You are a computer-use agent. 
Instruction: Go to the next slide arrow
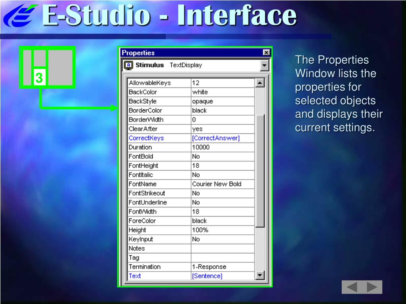[372, 287]
